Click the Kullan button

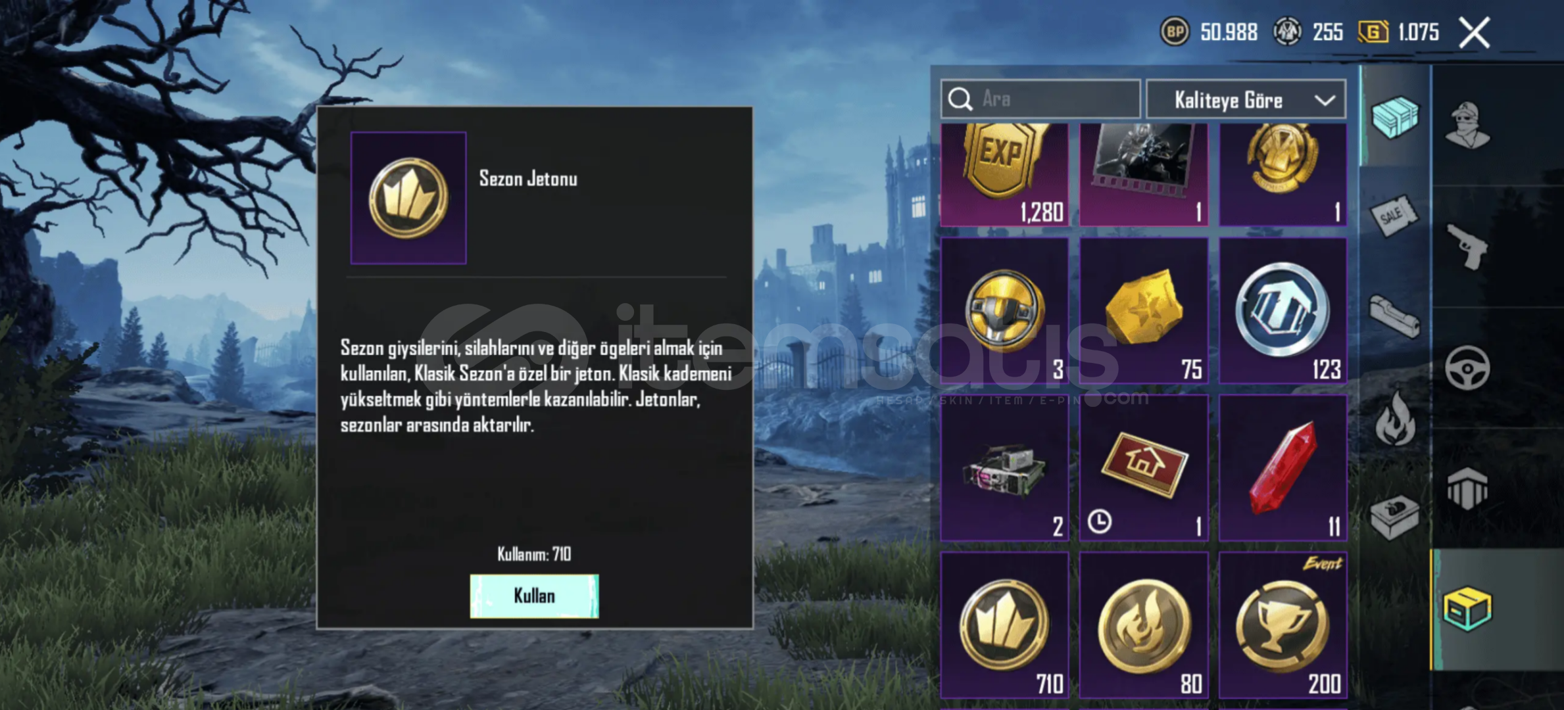point(534,596)
